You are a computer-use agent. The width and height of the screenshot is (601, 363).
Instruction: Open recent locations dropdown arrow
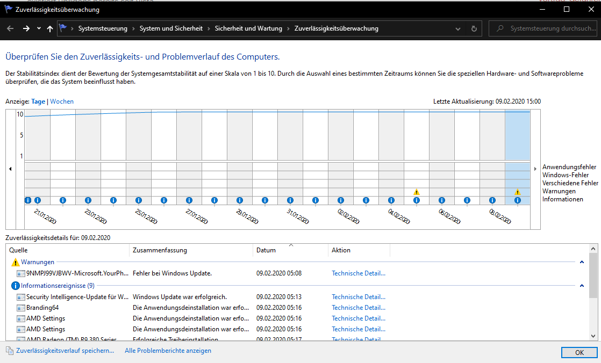pos(39,28)
